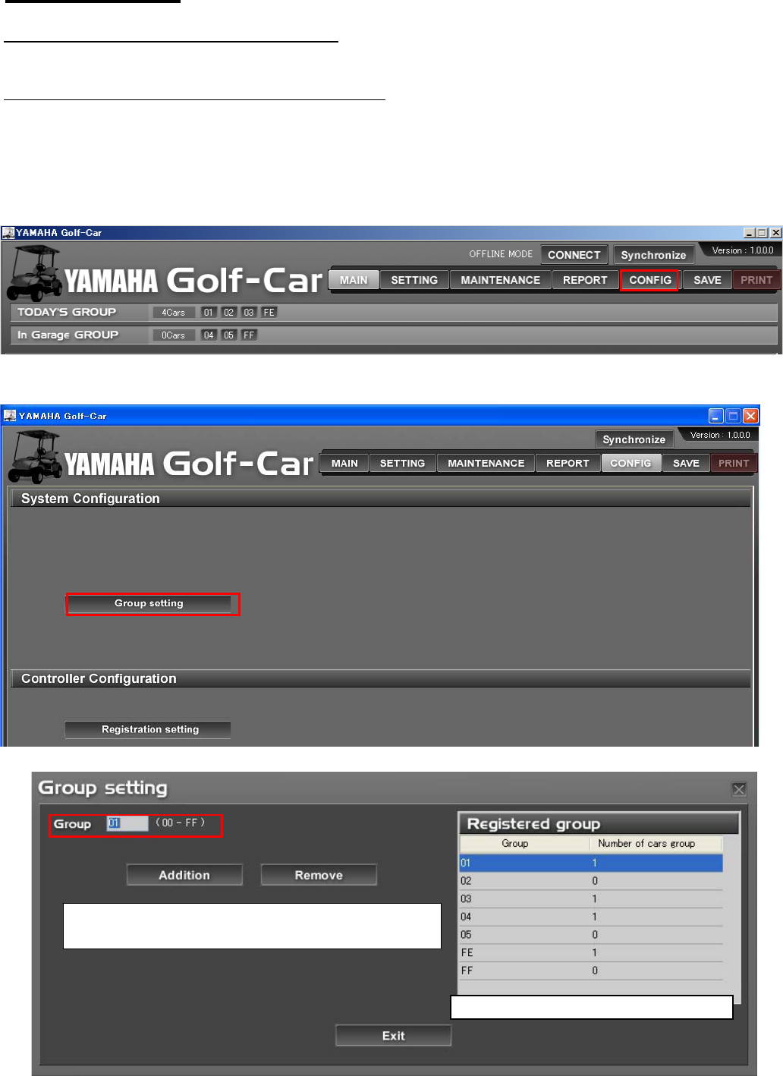Click golf car logo icon in top window

(x=34, y=273)
